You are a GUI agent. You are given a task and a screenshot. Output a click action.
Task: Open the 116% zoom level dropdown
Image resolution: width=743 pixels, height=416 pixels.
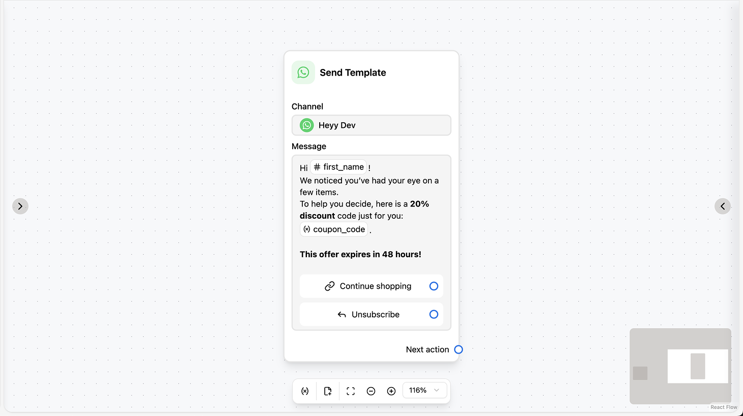click(x=424, y=390)
